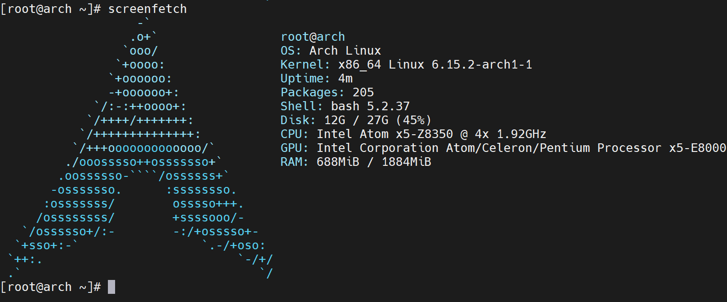
Task: Click the top [root@arch ~]# prompt
Action: tap(50, 9)
